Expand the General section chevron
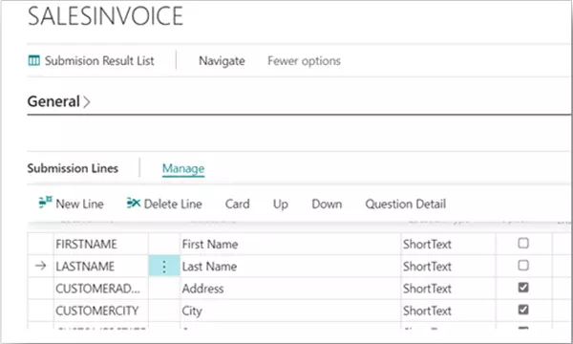Image resolution: width=573 pixels, height=344 pixels. (x=87, y=102)
